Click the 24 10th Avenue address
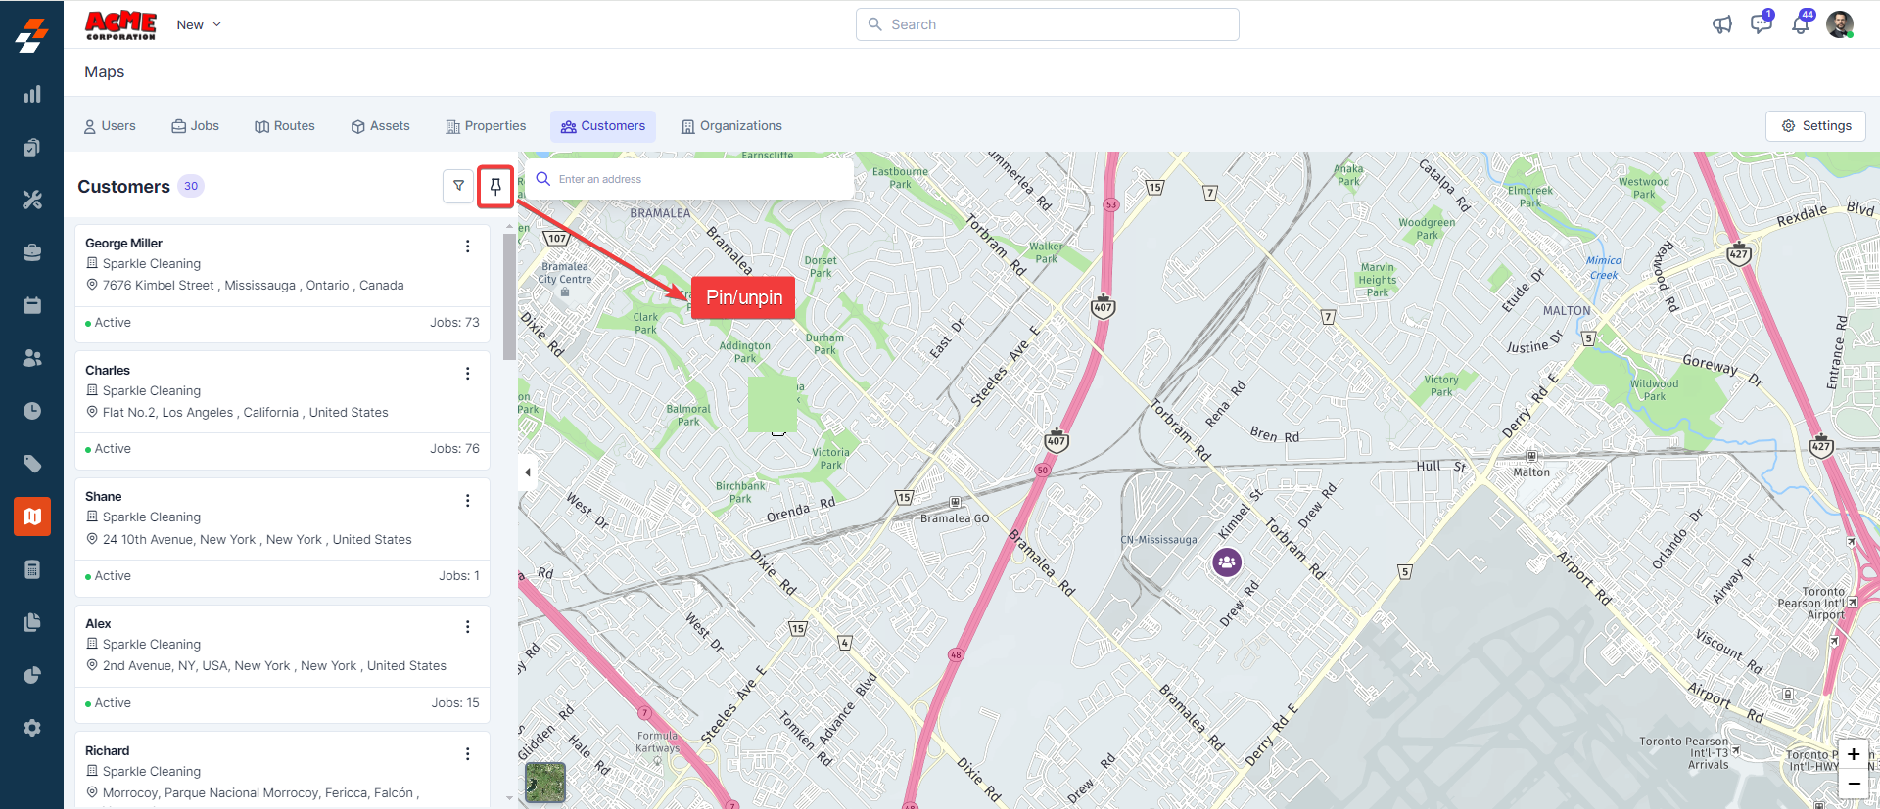Image resolution: width=1880 pixels, height=809 pixels. 258,540
